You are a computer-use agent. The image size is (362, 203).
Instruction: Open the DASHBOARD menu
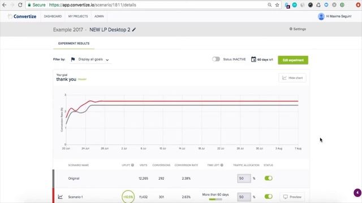53,16
